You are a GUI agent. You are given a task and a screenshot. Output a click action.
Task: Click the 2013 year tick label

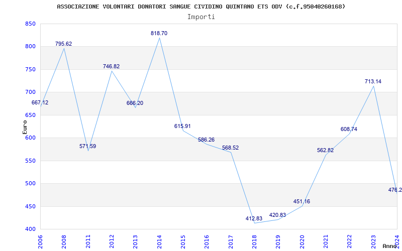[x=136, y=241]
